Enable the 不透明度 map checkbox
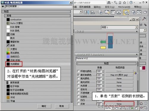The width and height of the screenshot is (149, 111). 78,93
